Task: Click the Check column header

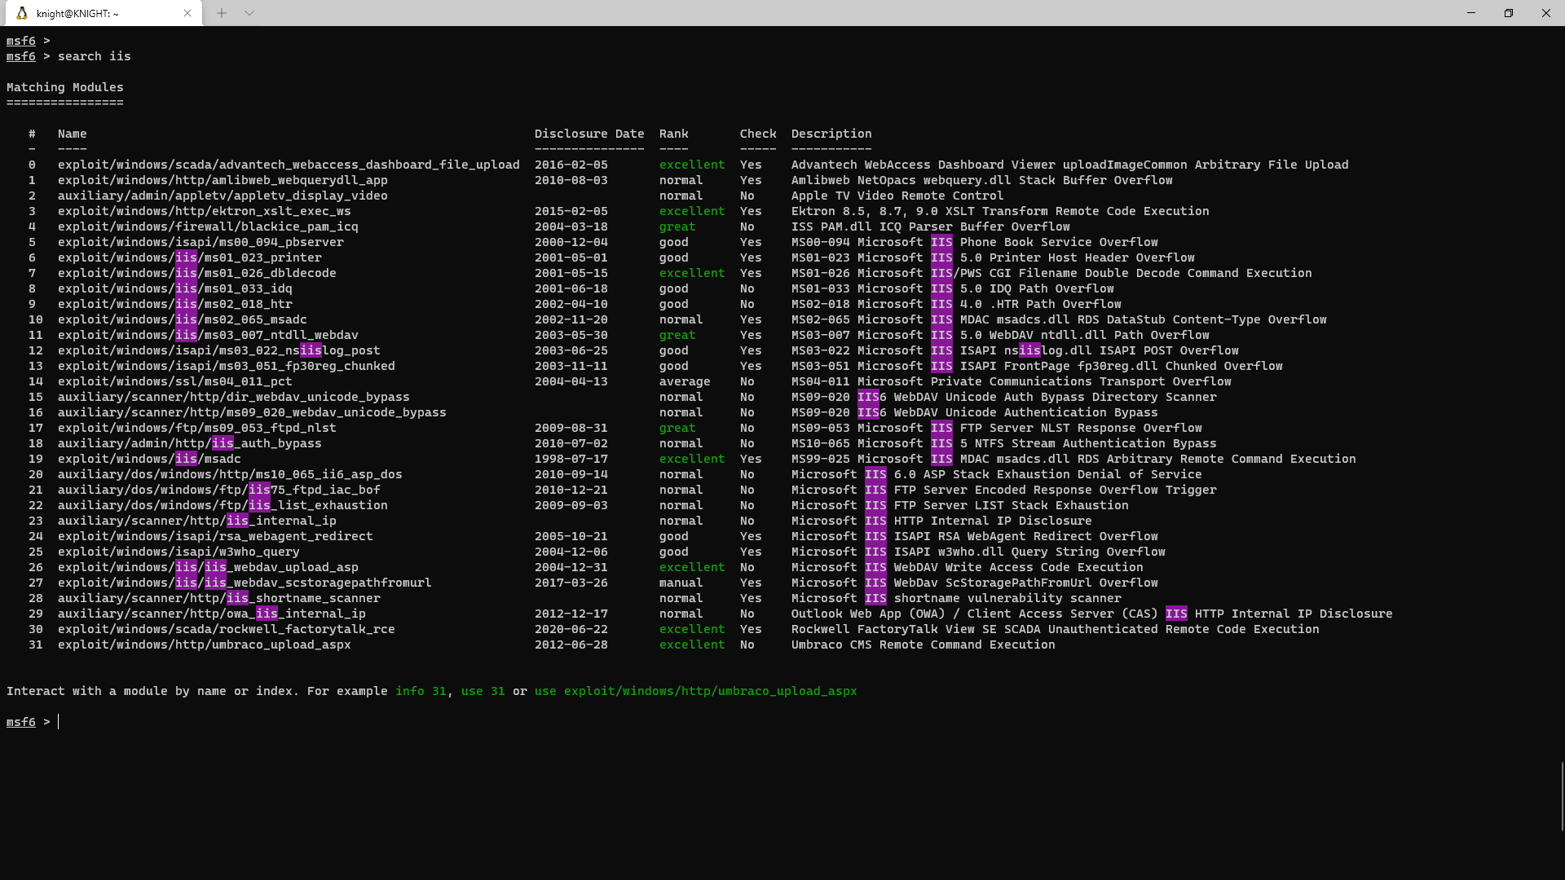Action: (758, 134)
